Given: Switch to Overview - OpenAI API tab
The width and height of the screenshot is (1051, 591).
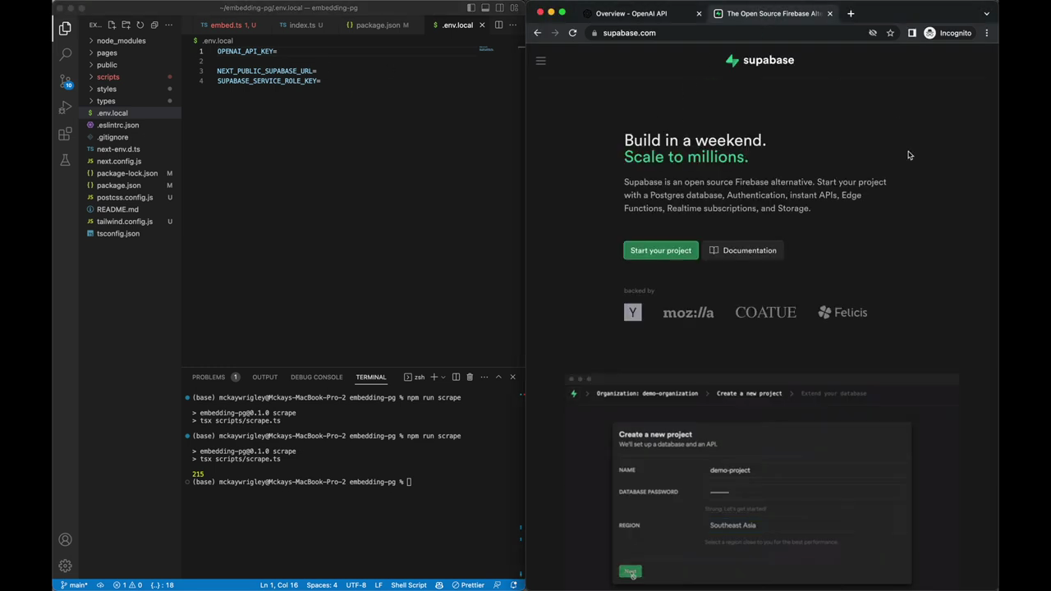Looking at the screenshot, I should 631,13.
